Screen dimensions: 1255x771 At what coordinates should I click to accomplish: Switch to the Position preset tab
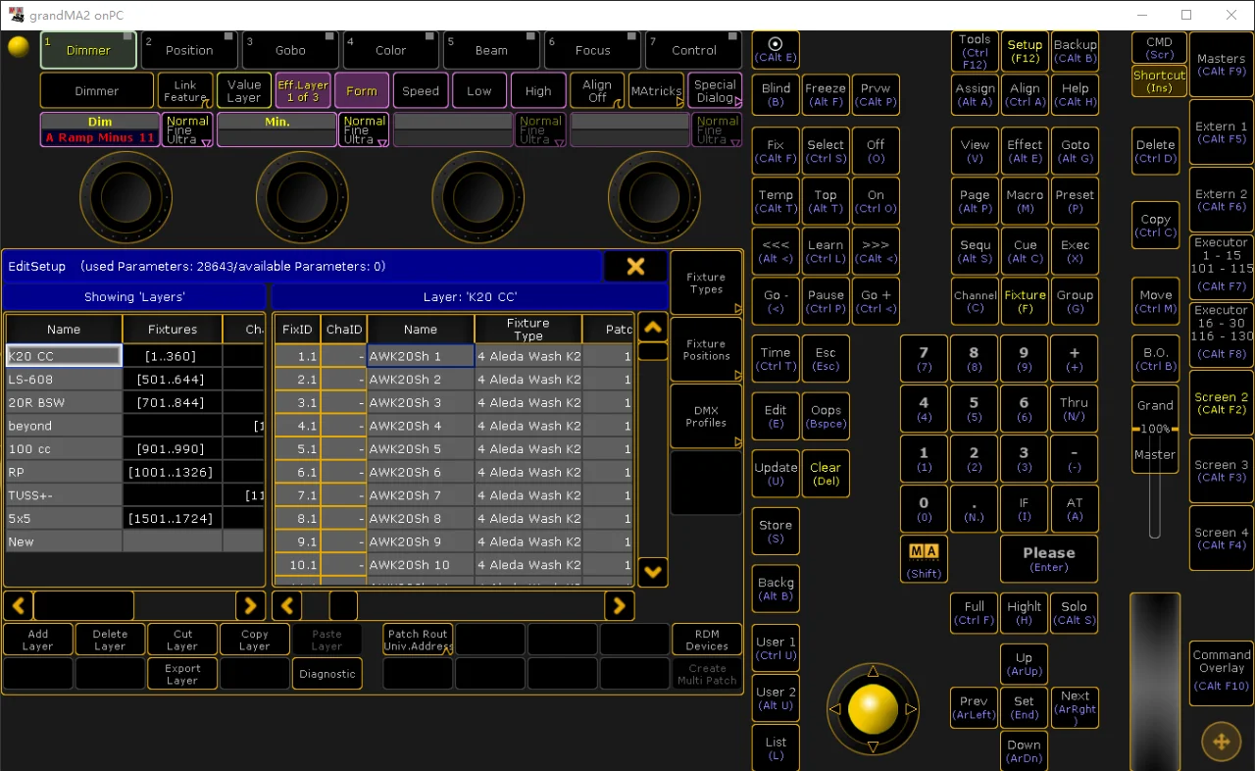click(x=189, y=50)
